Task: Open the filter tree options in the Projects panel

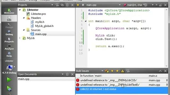Action: pyautogui.click(x=57, y=5)
